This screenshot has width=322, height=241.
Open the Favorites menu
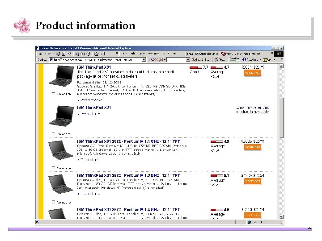153,54
